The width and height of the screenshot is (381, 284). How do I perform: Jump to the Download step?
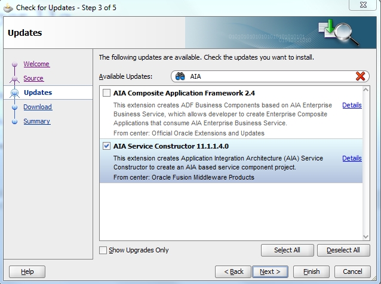tap(38, 107)
